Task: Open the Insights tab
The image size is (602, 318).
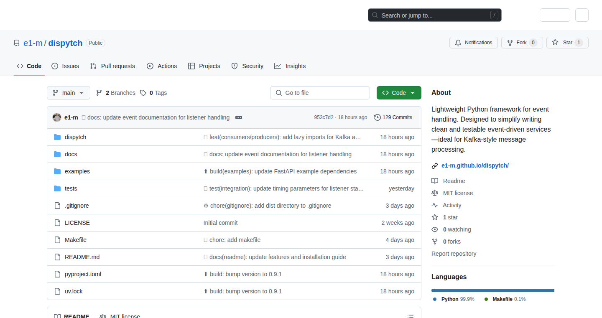Action: pyautogui.click(x=290, y=66)
